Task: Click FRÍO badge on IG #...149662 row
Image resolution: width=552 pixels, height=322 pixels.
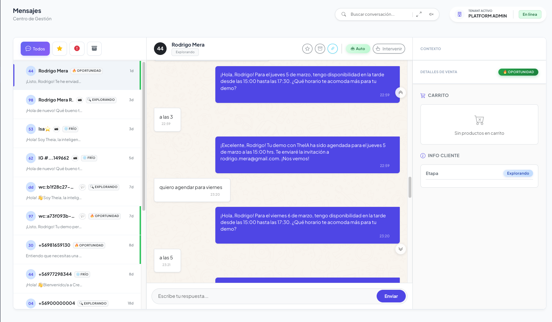Action: coord(89,158)
